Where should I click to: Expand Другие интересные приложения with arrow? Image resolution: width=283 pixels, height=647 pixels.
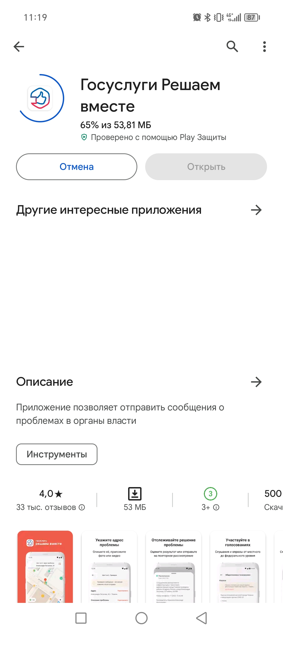[x=256, y=210]
